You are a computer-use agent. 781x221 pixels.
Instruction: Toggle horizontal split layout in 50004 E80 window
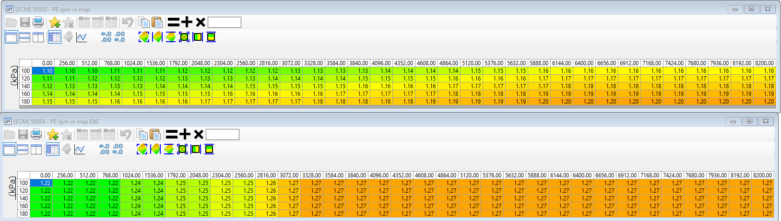click(x=23, y=149)
